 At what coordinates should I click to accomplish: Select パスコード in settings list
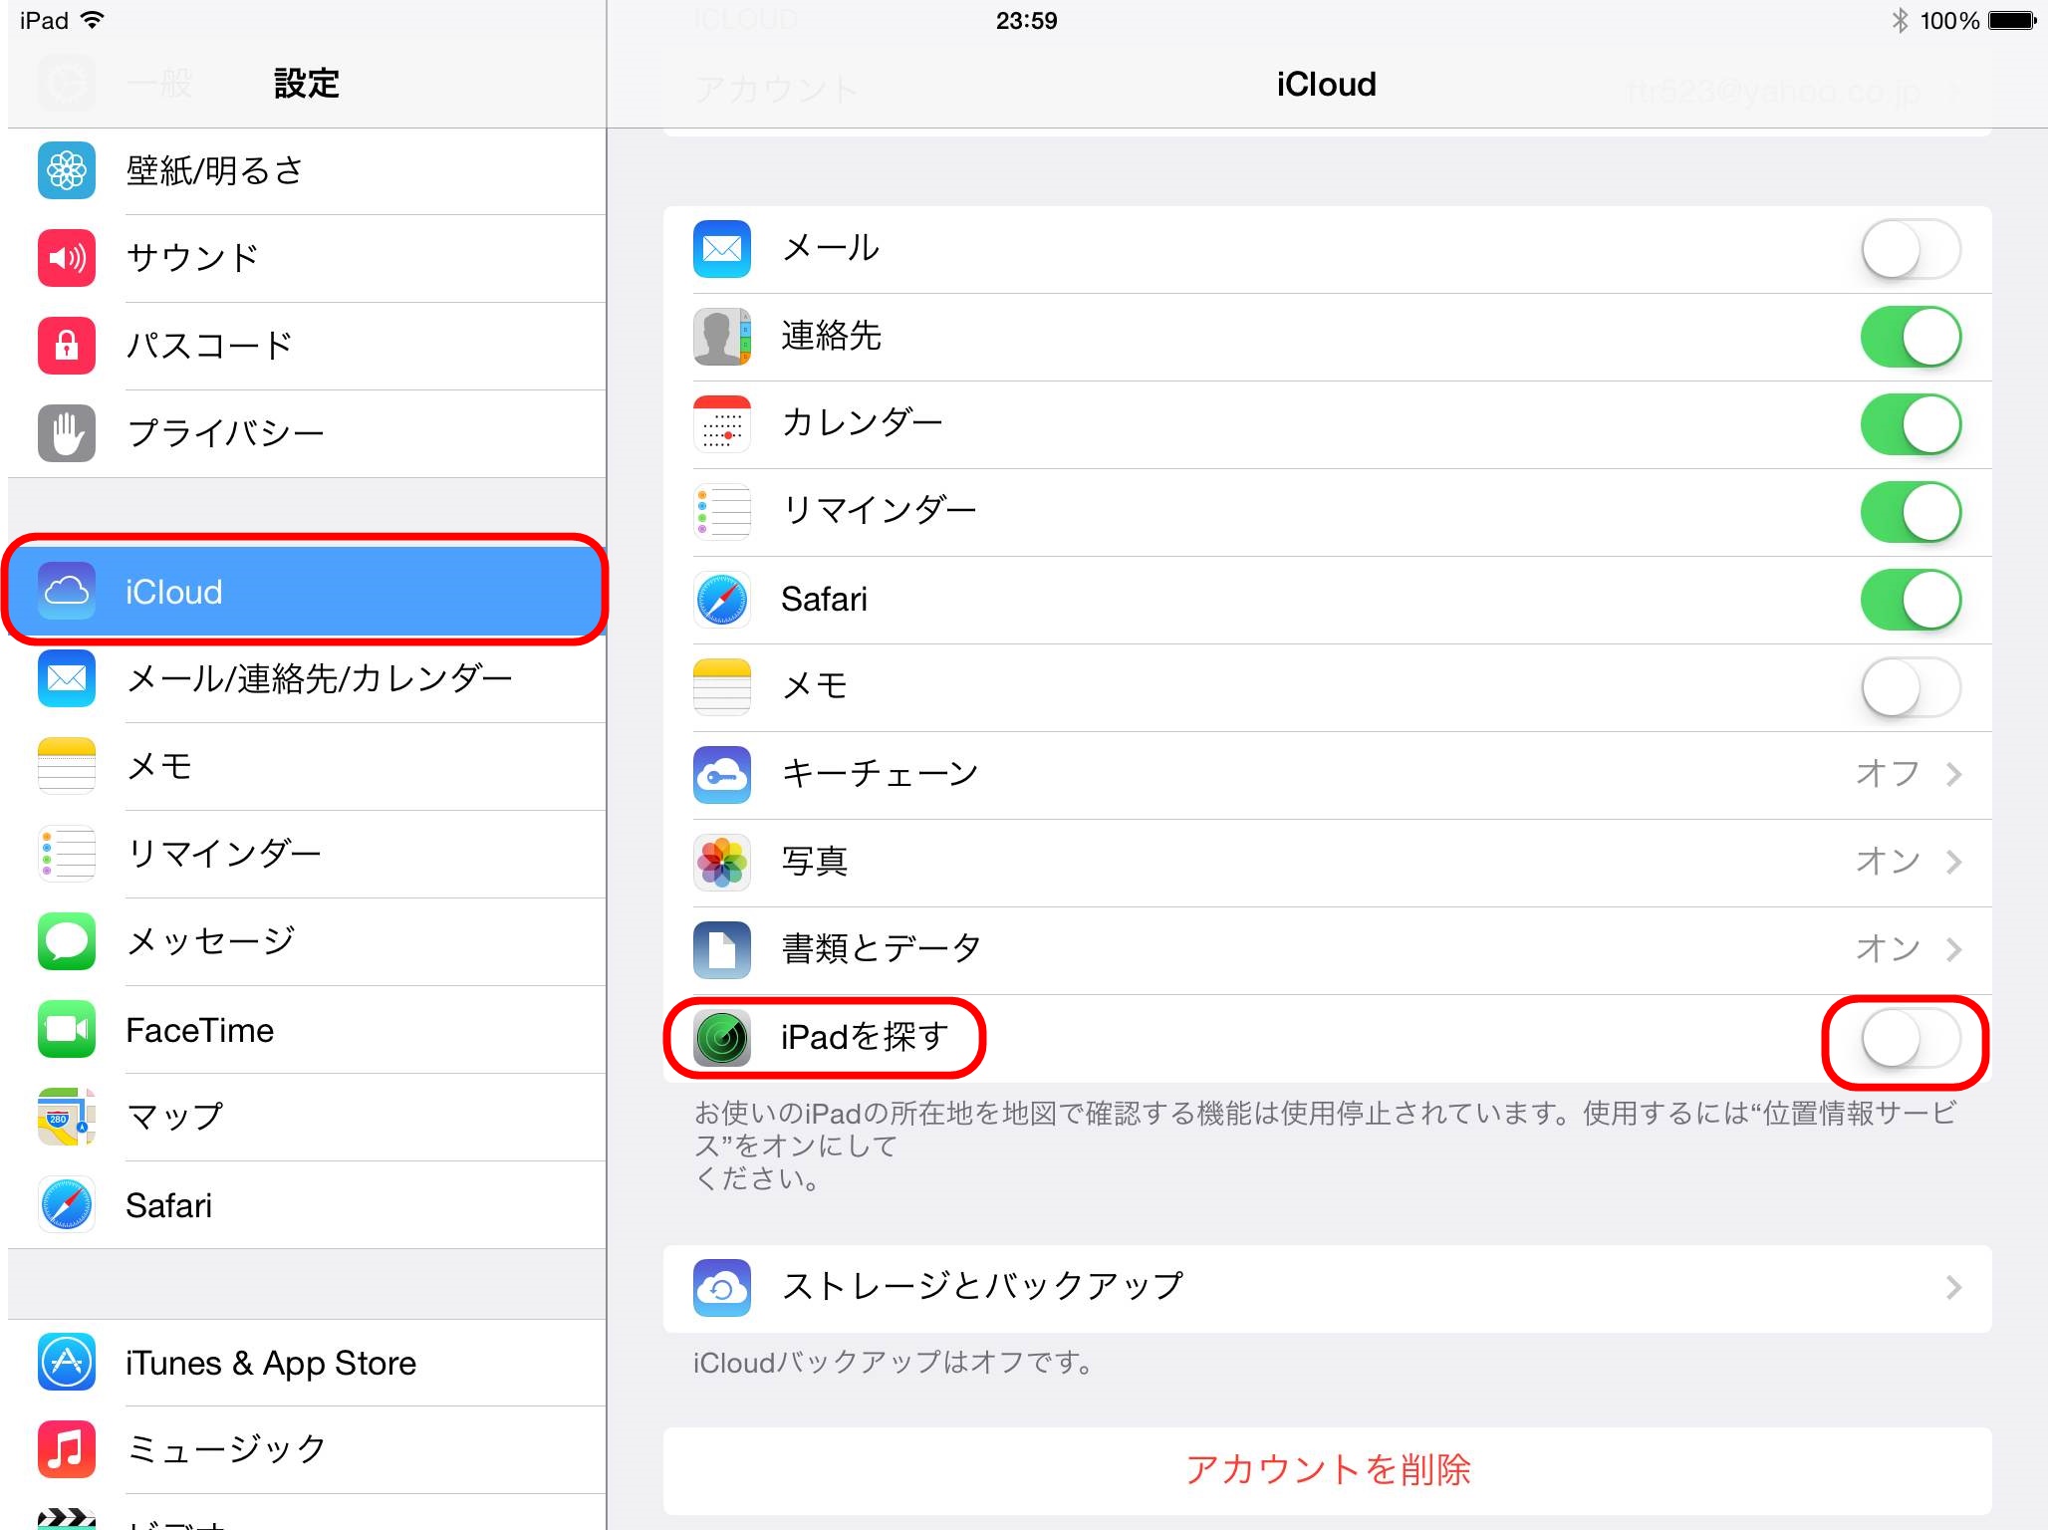click(307, 346)
